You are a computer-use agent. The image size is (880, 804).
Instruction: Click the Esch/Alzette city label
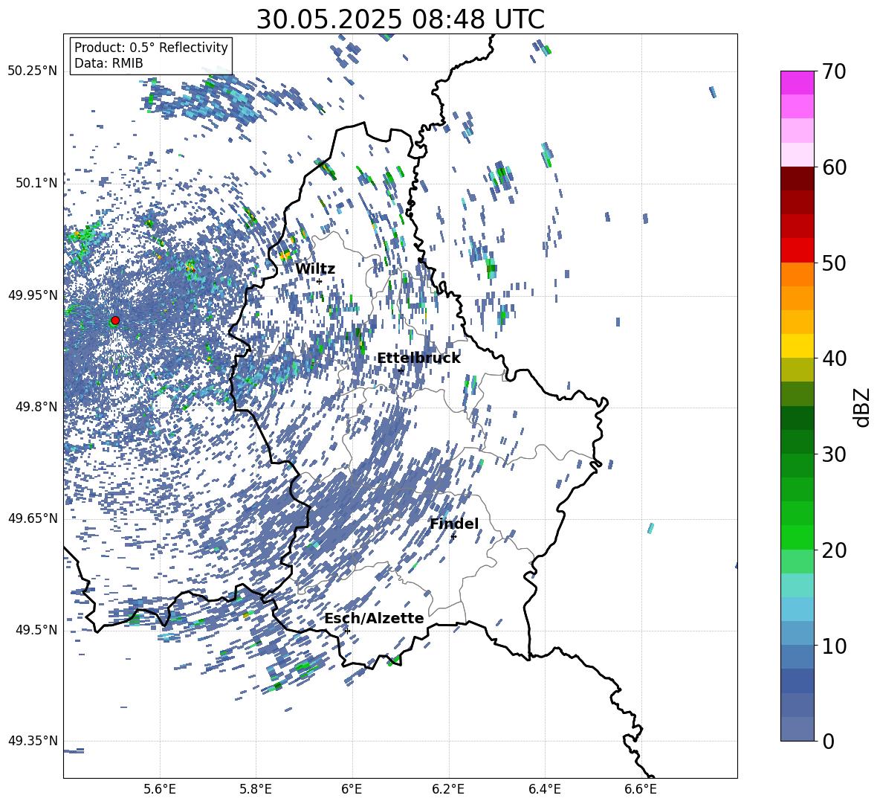[x=374, y=618]
